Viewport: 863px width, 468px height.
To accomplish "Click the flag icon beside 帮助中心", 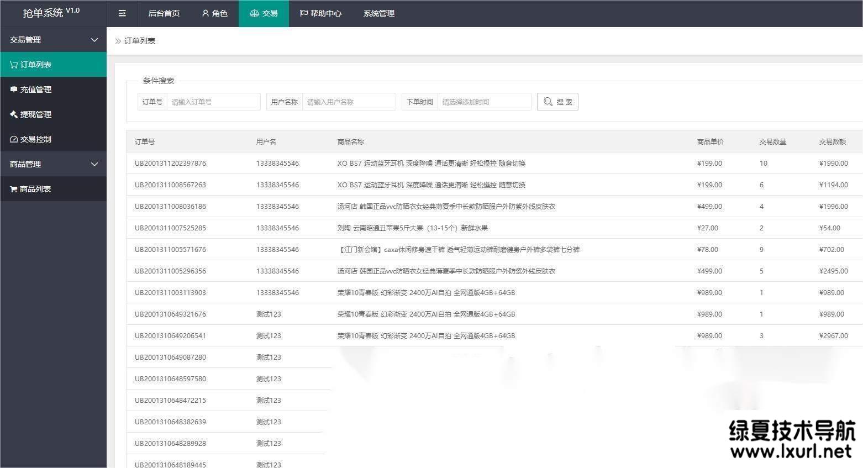I will pos(304,13).
